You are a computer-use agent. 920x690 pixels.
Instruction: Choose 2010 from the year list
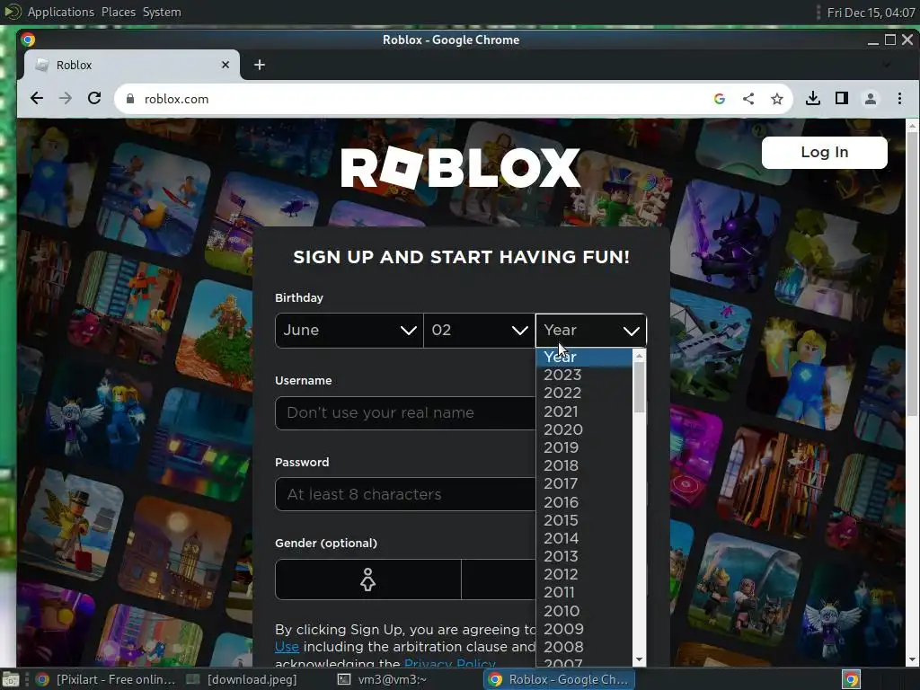[x=584, y=611]
